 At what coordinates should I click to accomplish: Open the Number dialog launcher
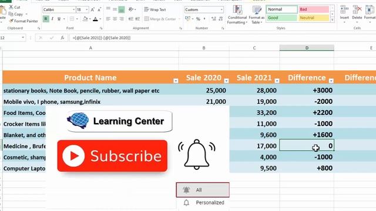coord(223,28)
